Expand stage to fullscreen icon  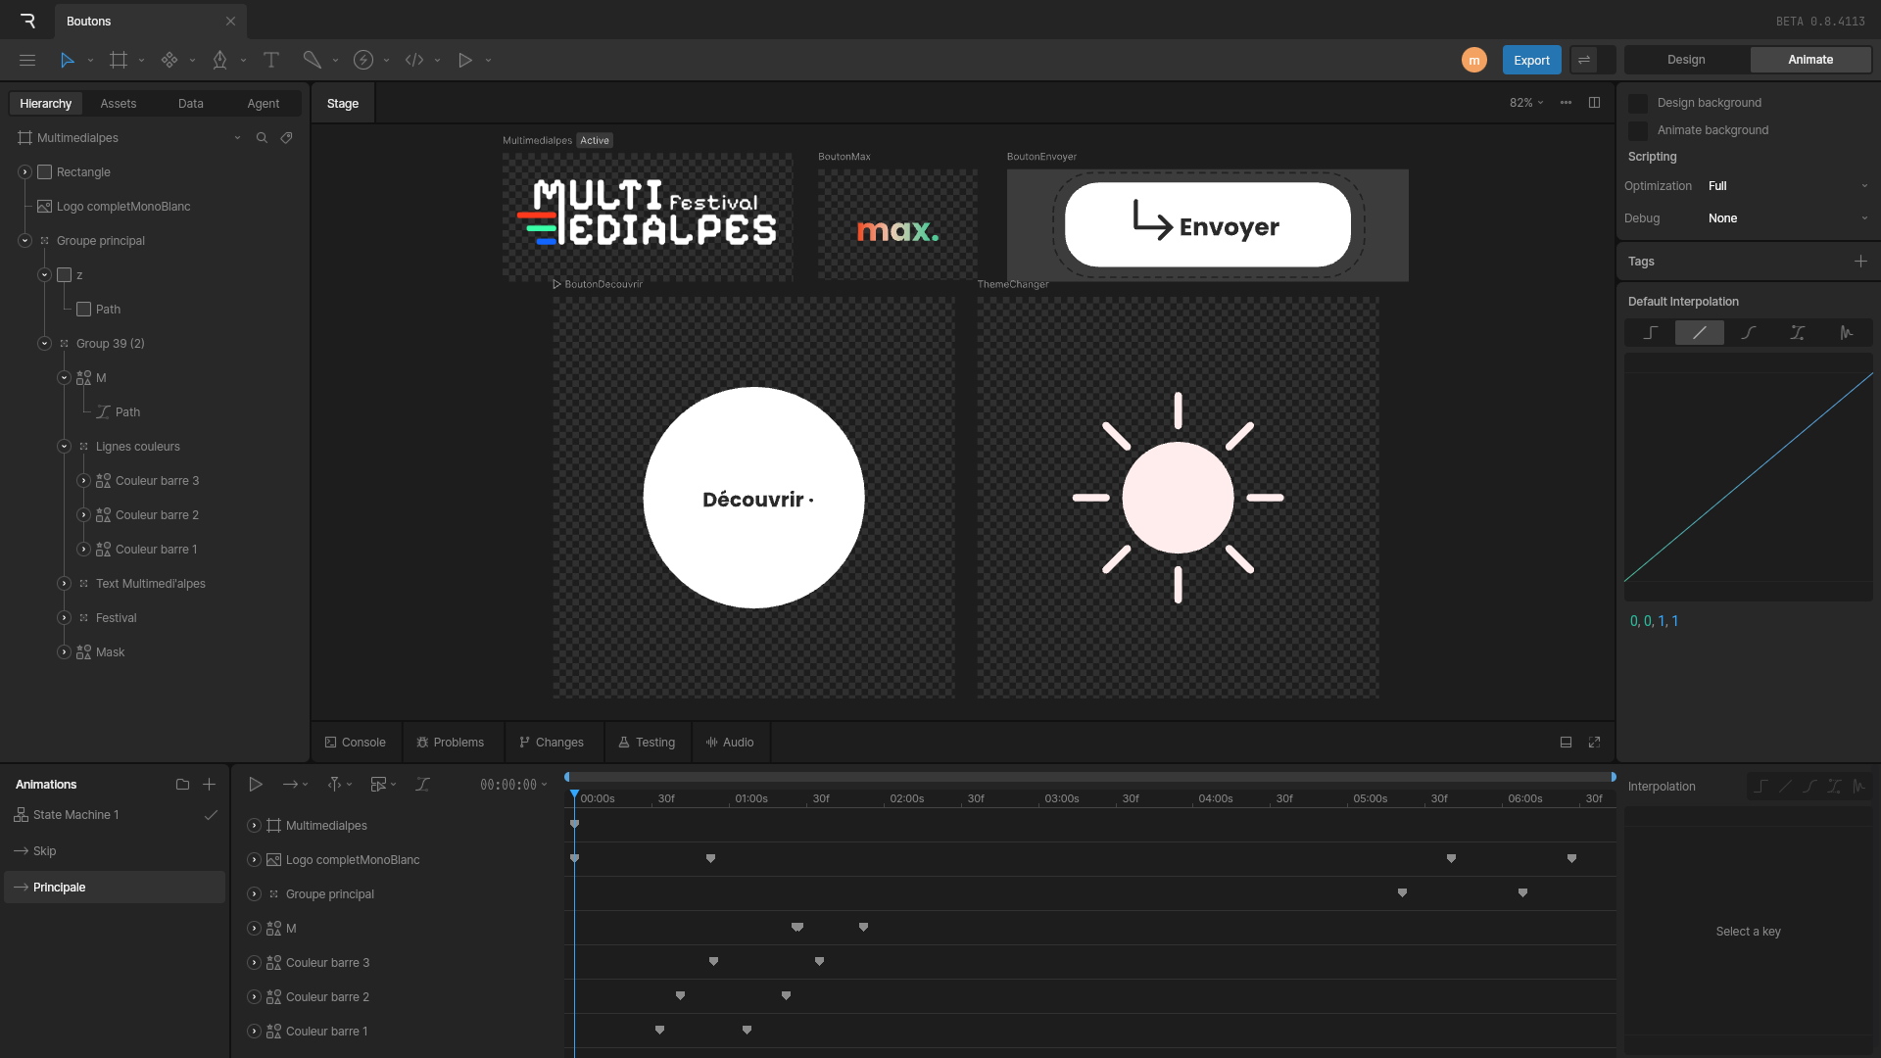coord(1594,743)
